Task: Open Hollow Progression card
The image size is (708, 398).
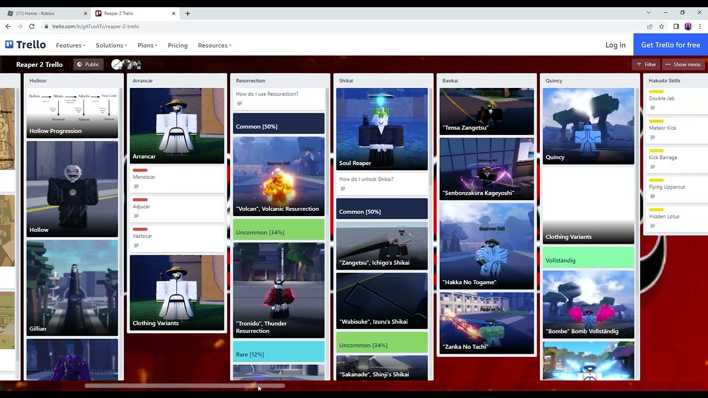Action: point(72,113)
